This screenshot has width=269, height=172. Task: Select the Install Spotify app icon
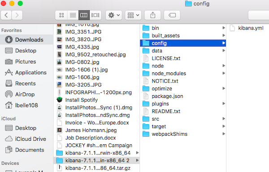click(59, 100)
